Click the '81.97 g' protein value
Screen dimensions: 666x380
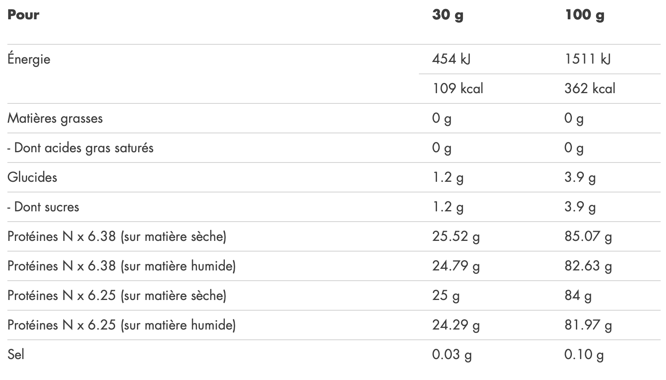[x=588, y=325]
